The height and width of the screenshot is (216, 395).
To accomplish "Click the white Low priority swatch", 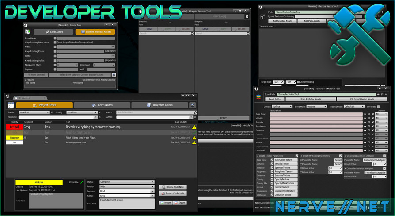I will [x=14, y=143].
